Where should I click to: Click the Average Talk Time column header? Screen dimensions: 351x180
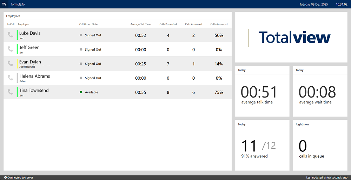point(141,24)
